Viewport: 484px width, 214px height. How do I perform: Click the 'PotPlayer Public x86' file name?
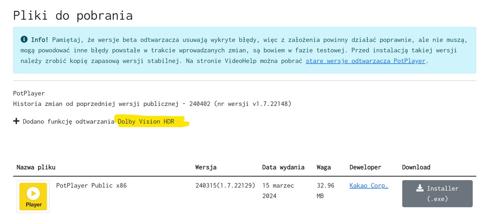point(91,185)
